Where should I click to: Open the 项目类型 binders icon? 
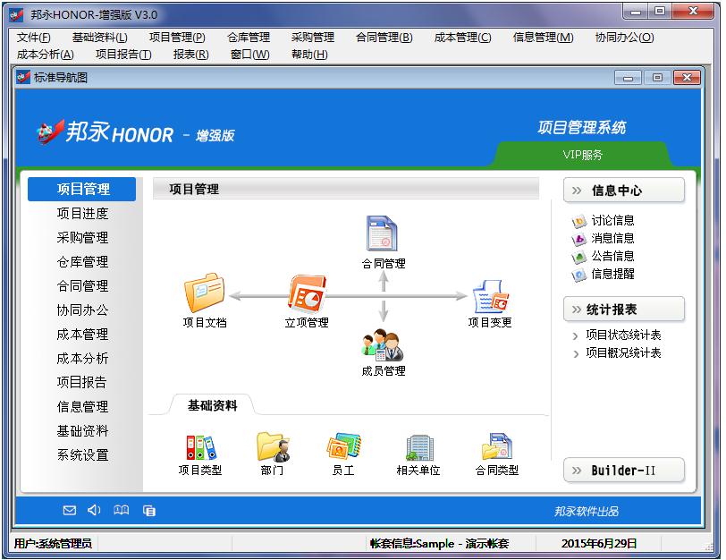[x=200, y=446]
